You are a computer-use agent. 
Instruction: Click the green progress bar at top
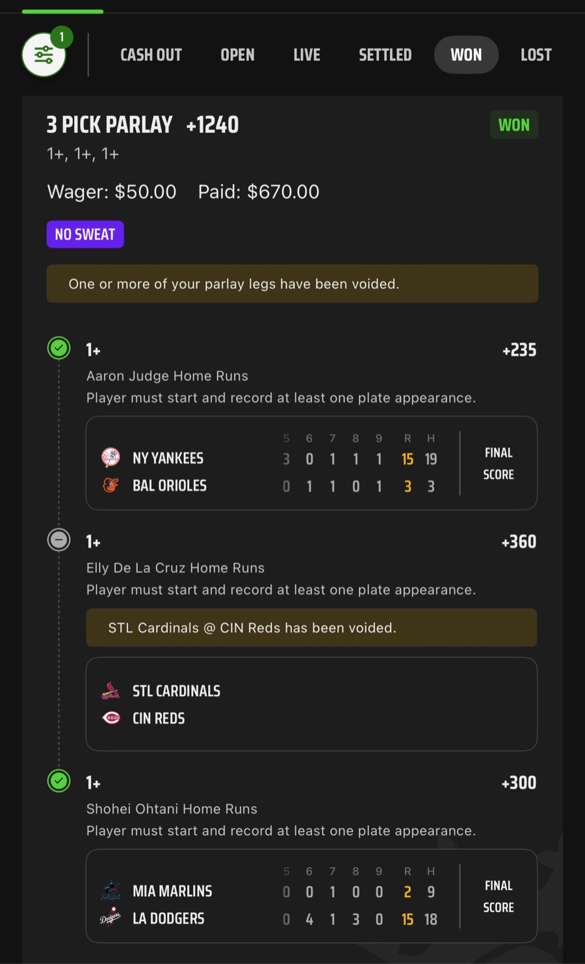point(62,10)
